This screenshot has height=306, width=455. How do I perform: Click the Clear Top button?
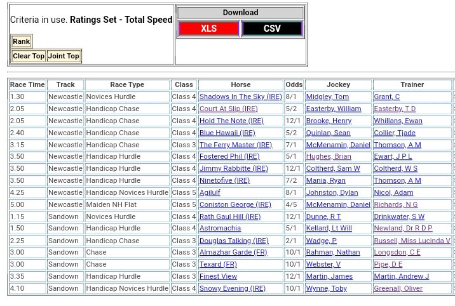(29, 56)
